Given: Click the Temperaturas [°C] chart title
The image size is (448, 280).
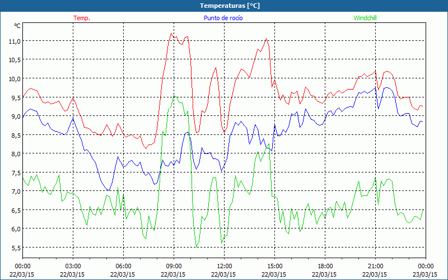Looking at the screenshot, I should click(230, 6).
